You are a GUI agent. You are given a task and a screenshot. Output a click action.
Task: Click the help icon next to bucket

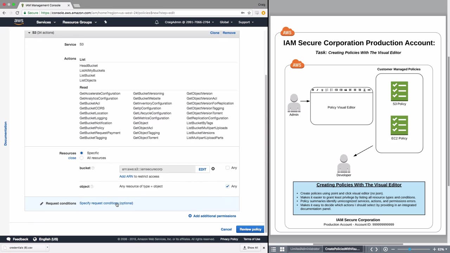click(x=93, y=168)
